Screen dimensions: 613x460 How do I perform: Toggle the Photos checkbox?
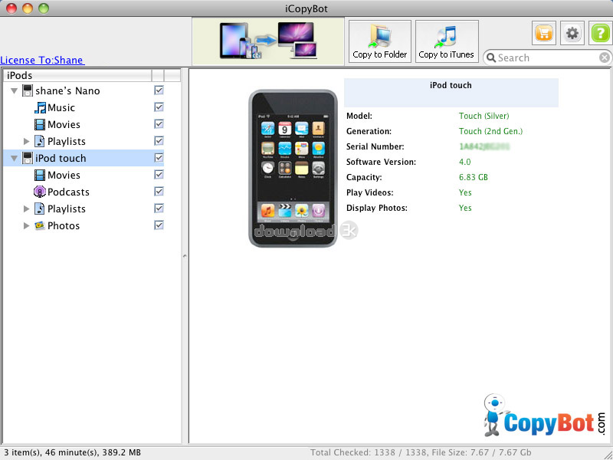point(159,225)
